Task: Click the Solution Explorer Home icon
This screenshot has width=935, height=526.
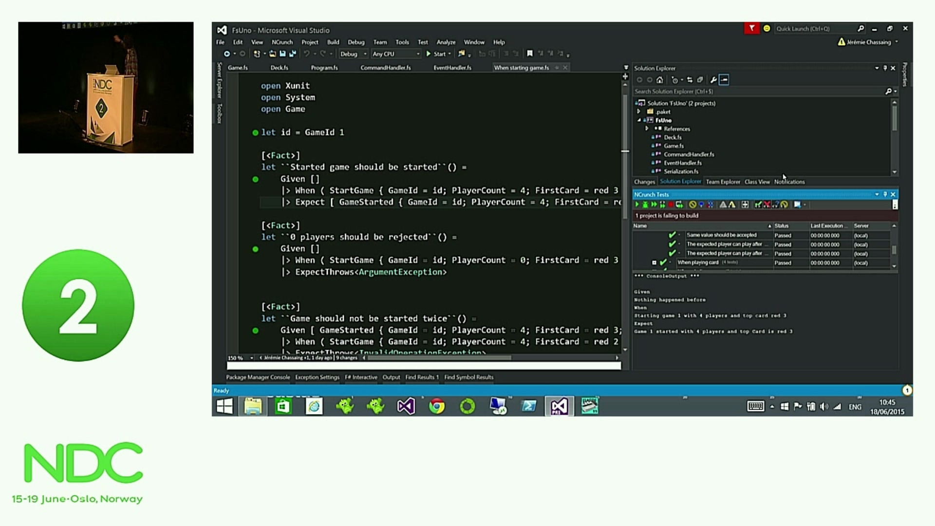Action: pyautogui.click(x=659, y=80)
